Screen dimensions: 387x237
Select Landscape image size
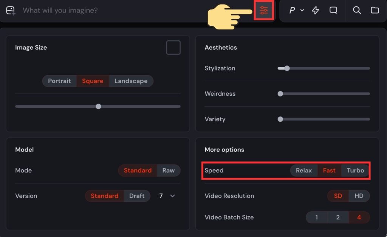tap(131, 81)
